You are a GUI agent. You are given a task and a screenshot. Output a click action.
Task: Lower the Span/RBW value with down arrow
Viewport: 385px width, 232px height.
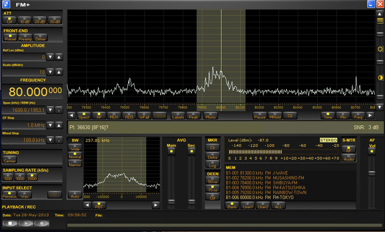point(50,110)
